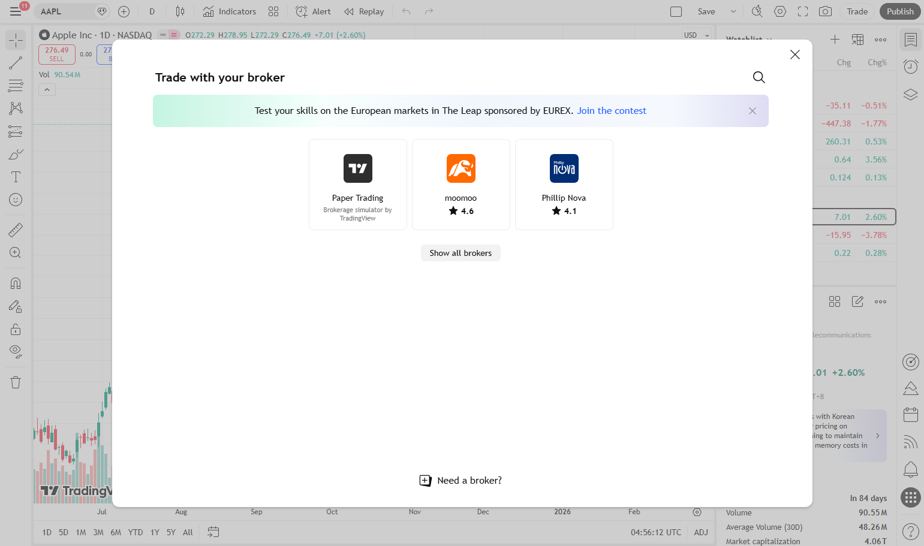The image size is (924, 546).
Task: Select the moomoo broker card
Action: click(x=461, y=185)
